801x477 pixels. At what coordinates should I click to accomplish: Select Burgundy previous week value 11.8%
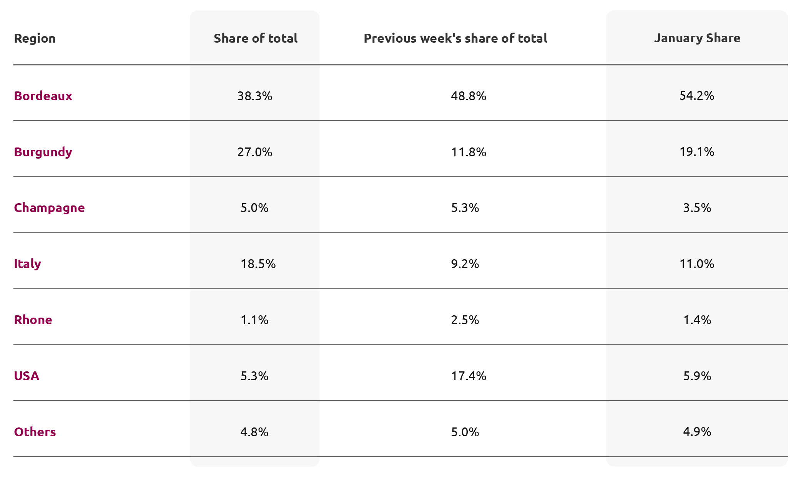pos(469,152)
